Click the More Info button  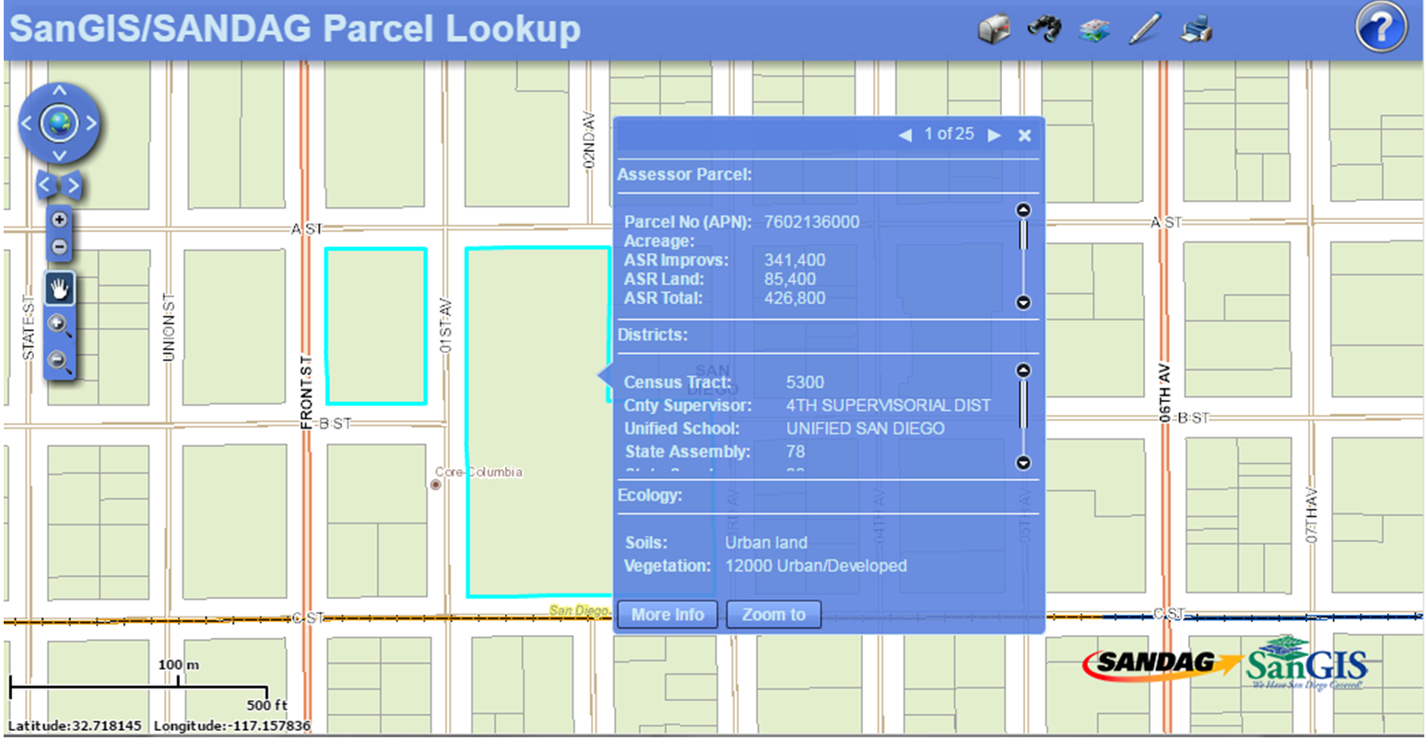tap(667, 615)
